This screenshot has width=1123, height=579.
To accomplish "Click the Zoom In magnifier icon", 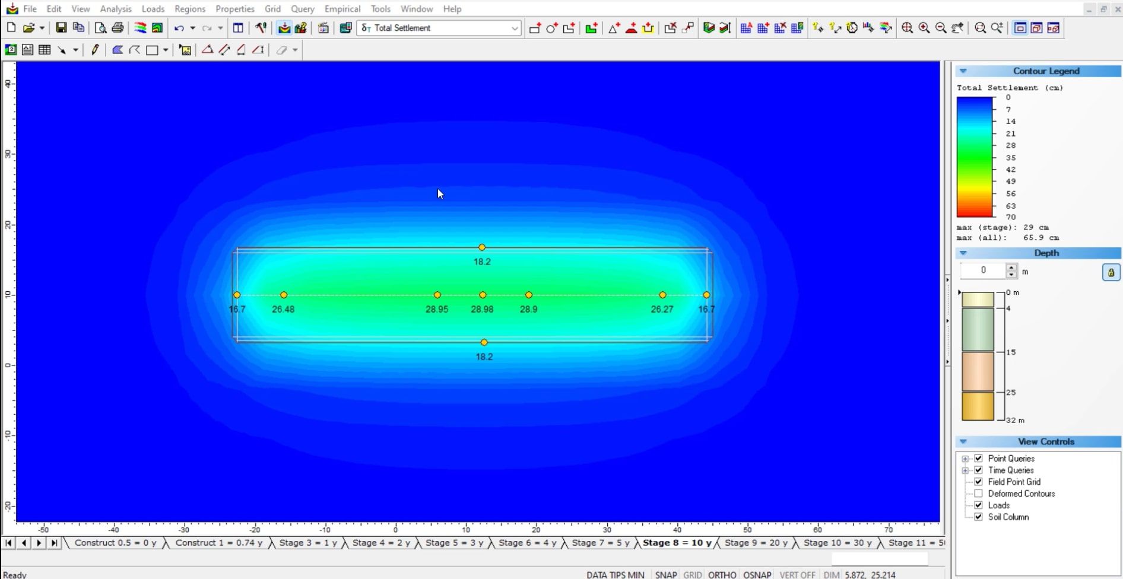I will [924, 28].
